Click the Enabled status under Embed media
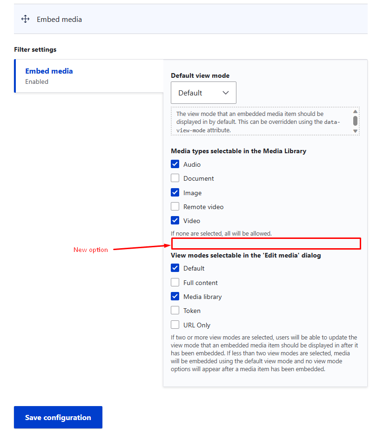This screenshot has width=390, height=441. [37, 81]
